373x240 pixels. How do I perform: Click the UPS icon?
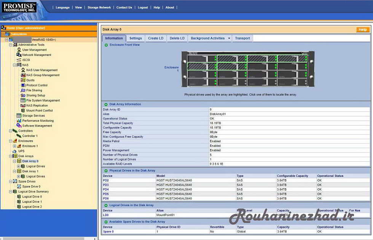14,151
